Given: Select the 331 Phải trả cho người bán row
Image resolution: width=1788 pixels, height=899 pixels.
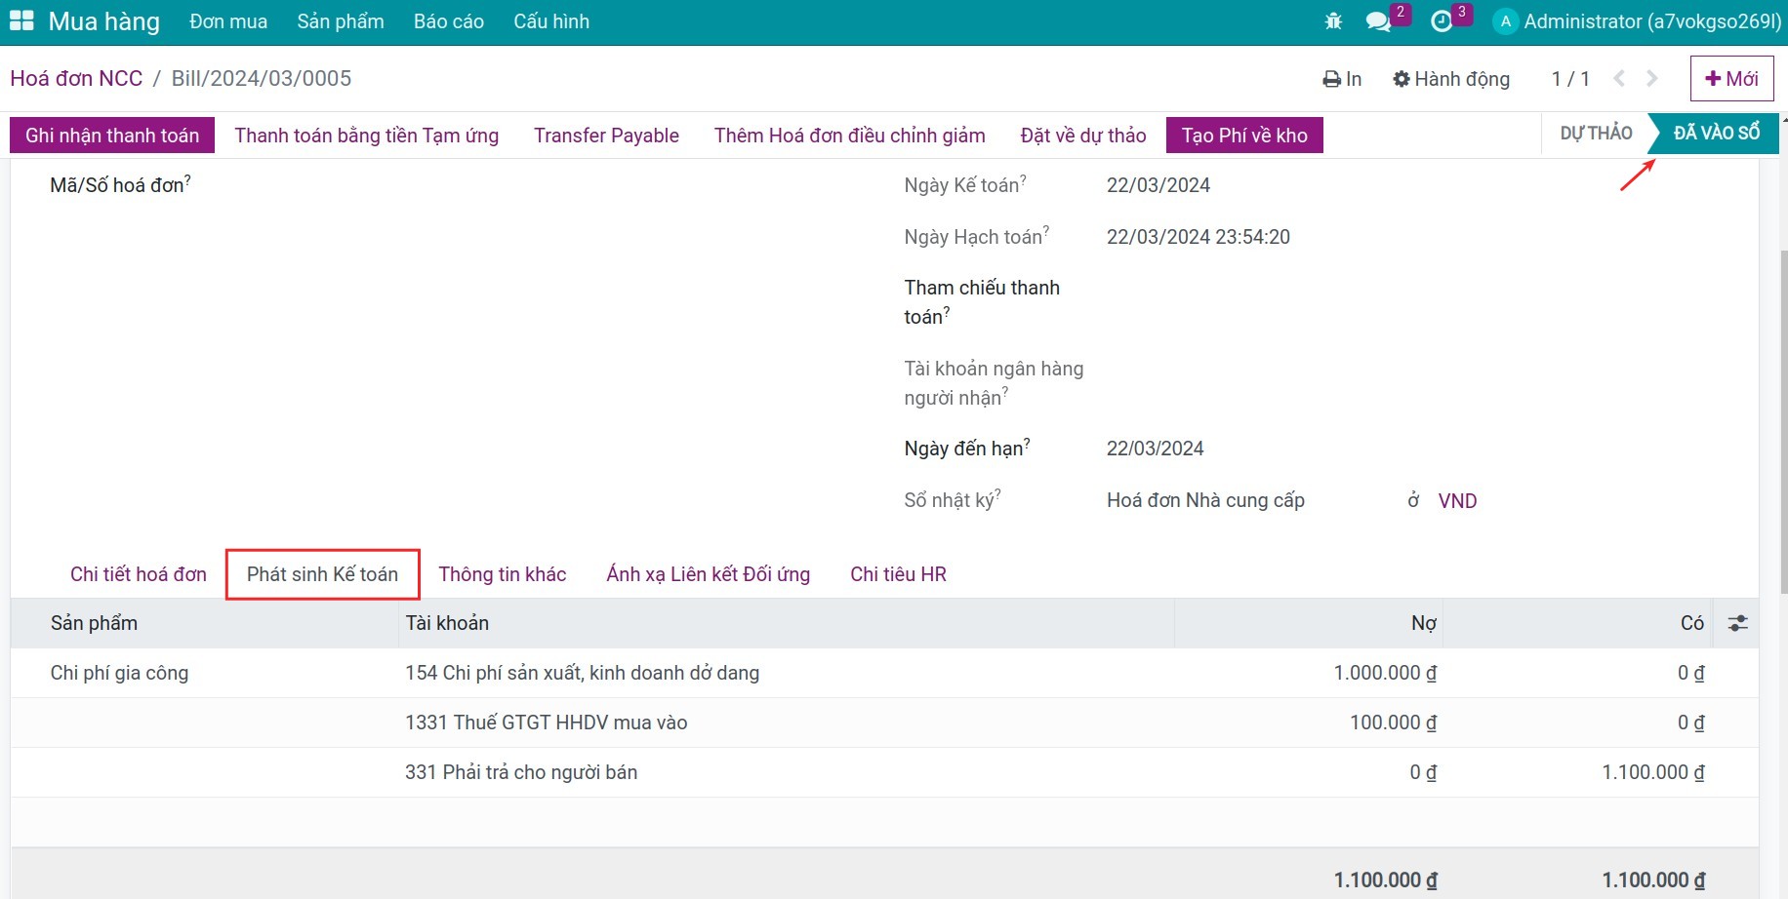Looking at the screenshot, I should (884, 772).
